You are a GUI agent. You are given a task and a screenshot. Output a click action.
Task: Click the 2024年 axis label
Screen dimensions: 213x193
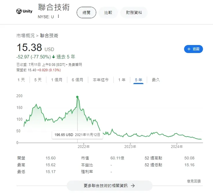177,147
